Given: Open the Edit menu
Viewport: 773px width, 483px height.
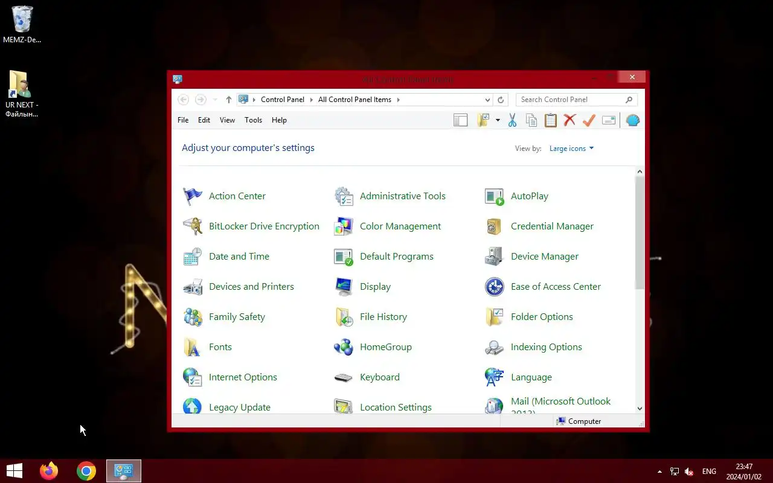Looking at the screenshot, I should point(204,120).
